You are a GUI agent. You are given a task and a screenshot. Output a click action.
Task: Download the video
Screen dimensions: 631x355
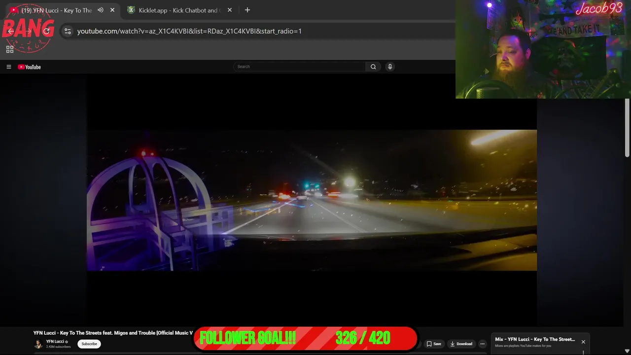[x=461, y=344]
